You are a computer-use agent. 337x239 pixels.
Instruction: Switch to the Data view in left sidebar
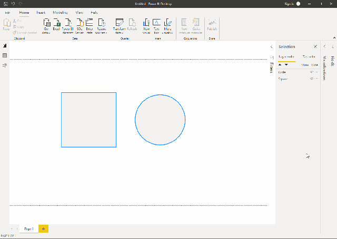point(5,55)
